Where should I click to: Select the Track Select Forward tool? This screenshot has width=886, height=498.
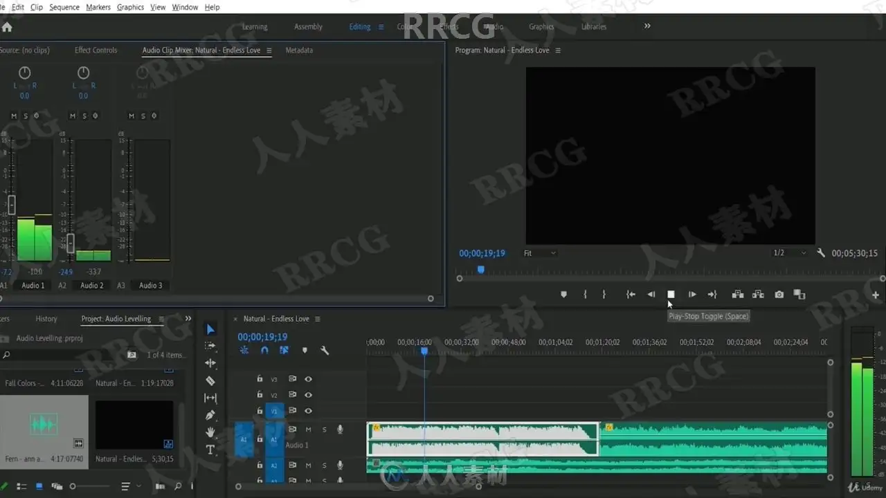click(210, 346)
